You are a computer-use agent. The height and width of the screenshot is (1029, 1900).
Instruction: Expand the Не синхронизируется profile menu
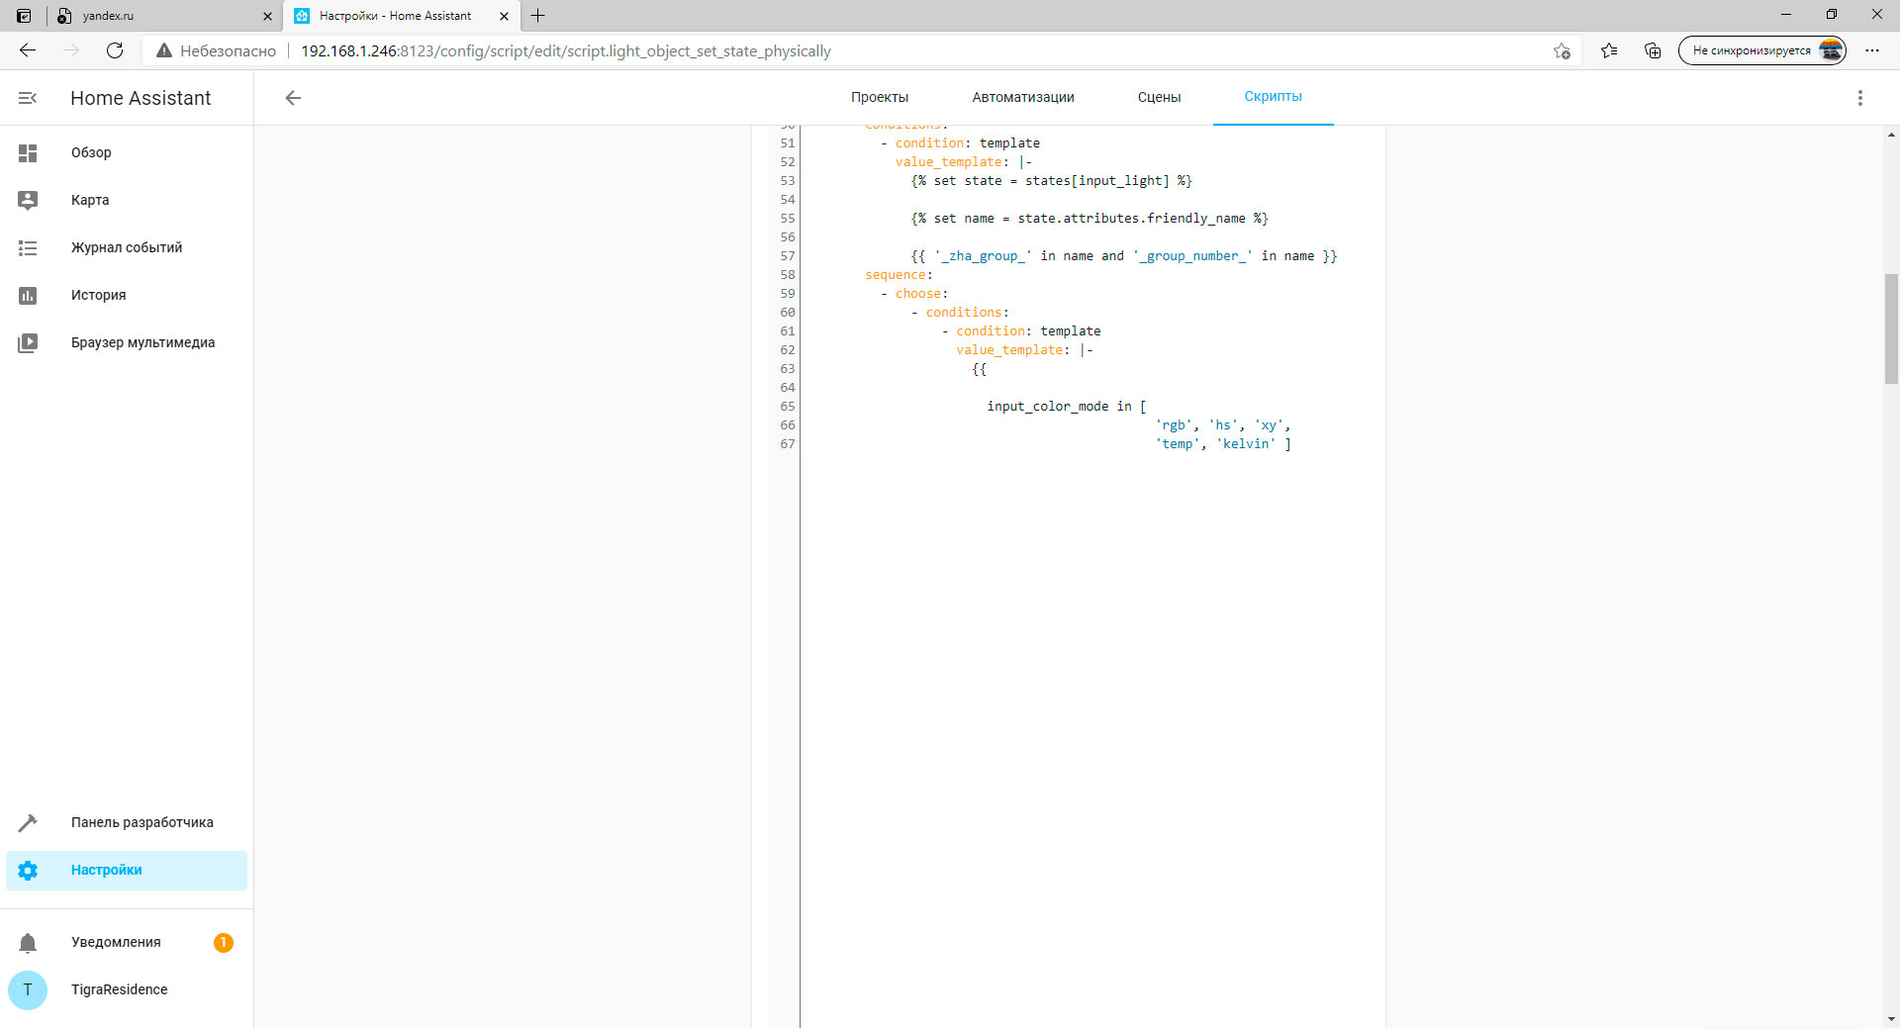[x=1763, y=50]
